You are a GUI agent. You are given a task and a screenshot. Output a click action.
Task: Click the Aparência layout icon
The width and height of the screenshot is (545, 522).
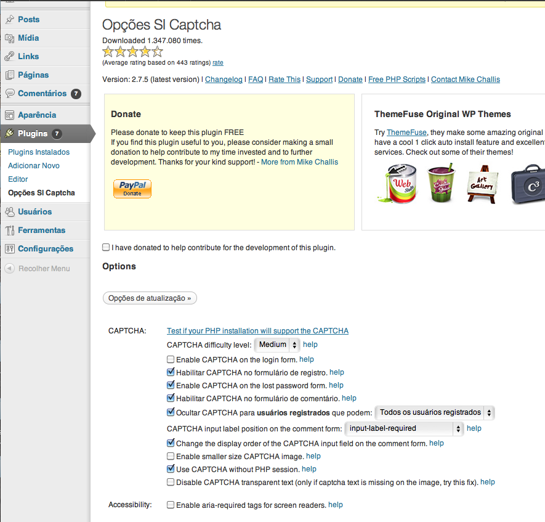(10, 115)
